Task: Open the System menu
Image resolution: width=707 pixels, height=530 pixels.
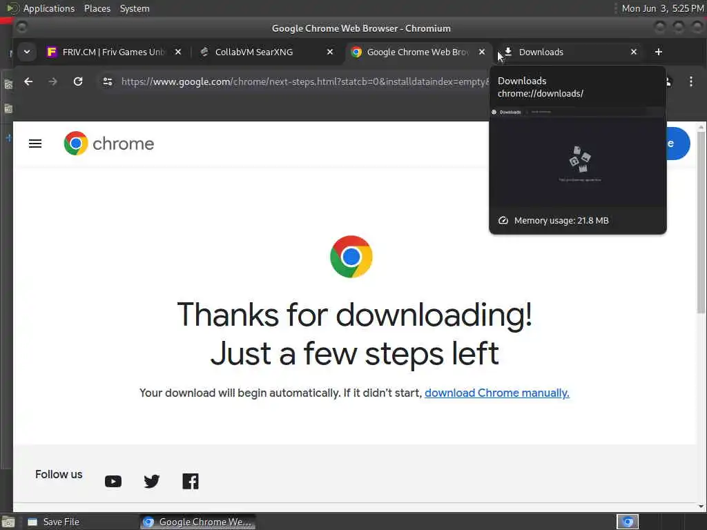Action: click(135, 8)
